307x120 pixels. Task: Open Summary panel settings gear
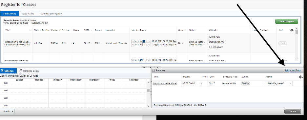pos(300,77)
